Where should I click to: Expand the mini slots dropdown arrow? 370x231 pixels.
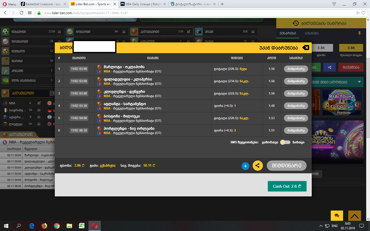[359, 82]
